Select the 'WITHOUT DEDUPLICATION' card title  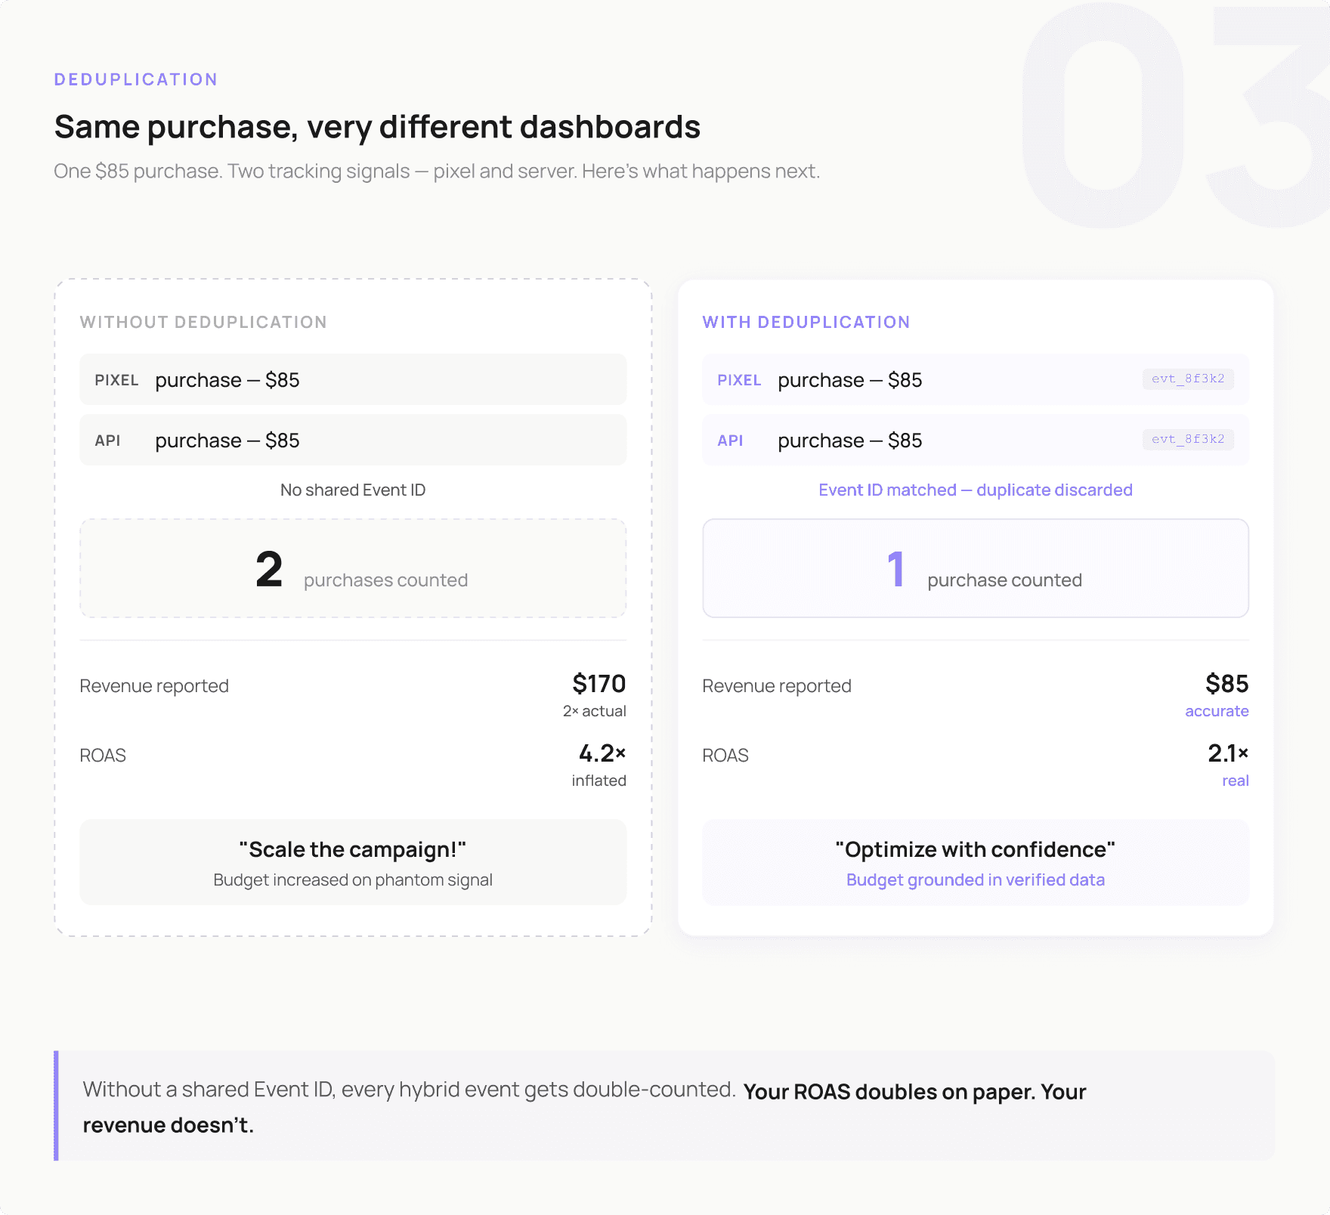click(x=203, y=322)
